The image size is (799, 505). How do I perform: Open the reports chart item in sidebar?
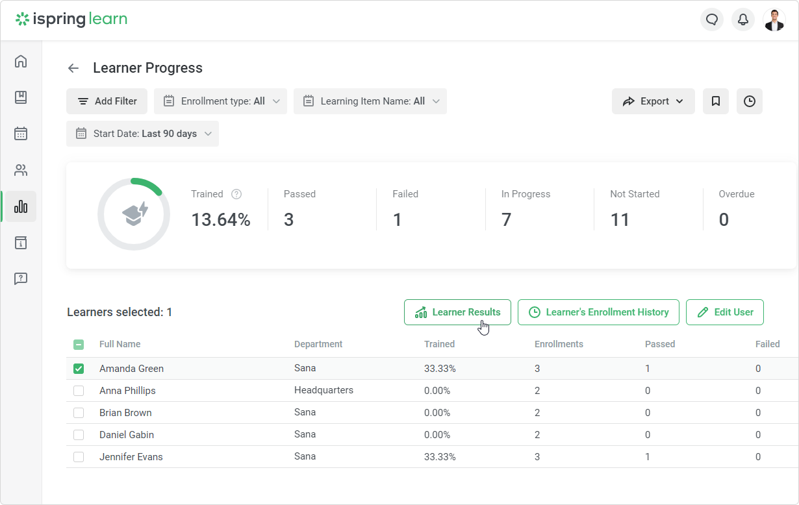click(21, 206)
